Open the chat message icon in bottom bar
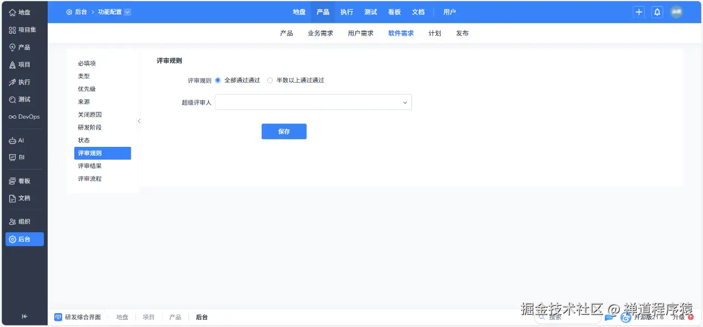The image size is (703, 327). pyautogui.click(x=610, y=317)
